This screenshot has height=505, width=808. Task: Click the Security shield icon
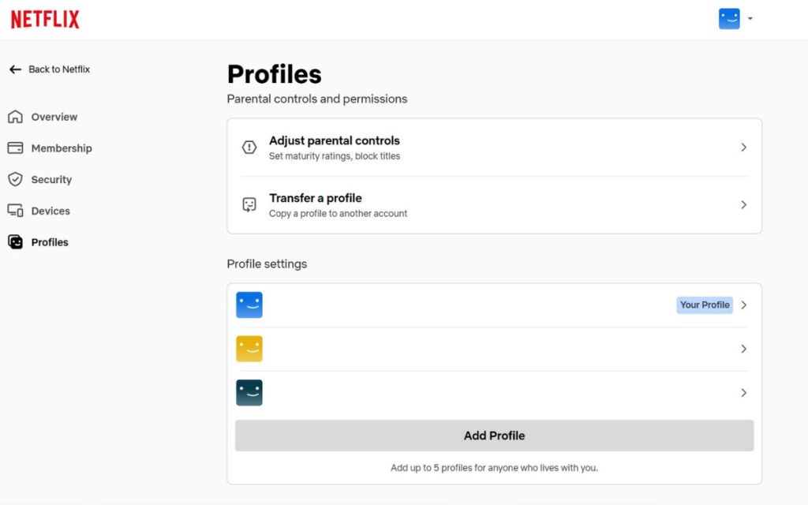coord(15,180)
